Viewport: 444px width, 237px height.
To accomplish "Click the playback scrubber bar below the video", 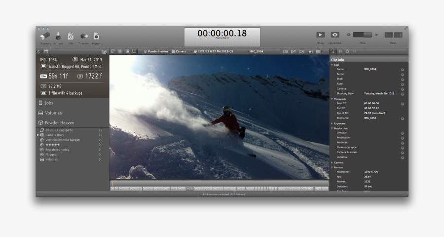I will click(x=219, y=184).
